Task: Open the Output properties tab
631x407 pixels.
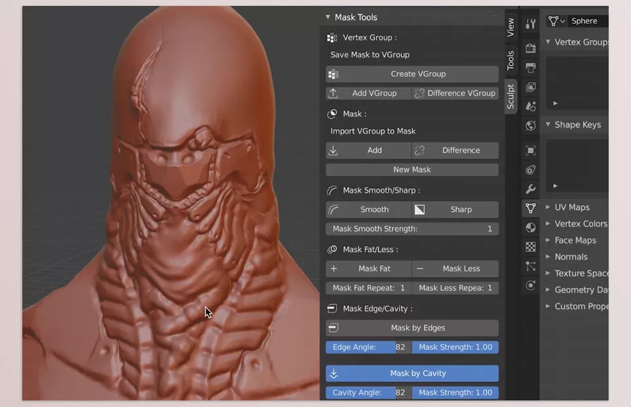Action: (x=530, y=68)
